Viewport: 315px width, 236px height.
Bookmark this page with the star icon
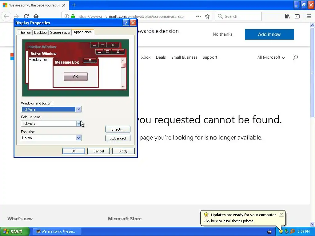[x=207, y=16]
